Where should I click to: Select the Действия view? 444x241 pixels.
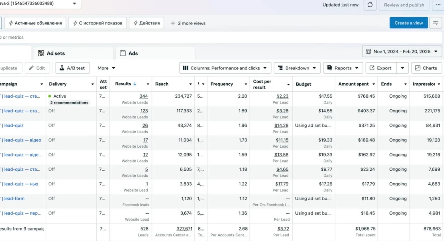point(146,23)
